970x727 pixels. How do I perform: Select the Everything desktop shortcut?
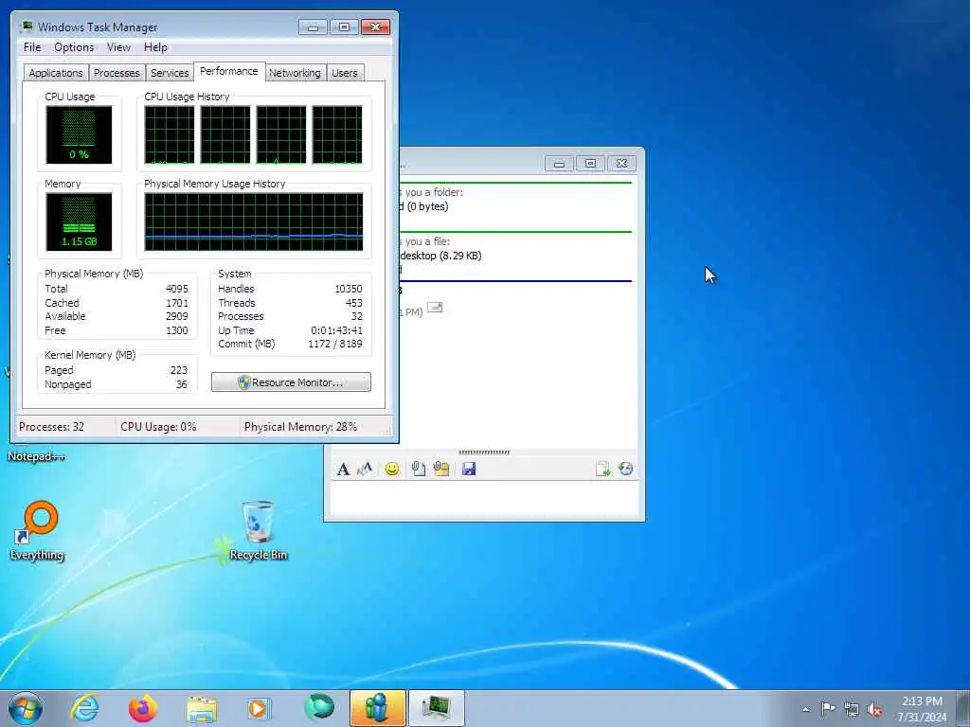coord(37,532)
